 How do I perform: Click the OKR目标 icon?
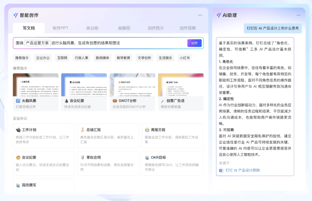tap(147, 158)
